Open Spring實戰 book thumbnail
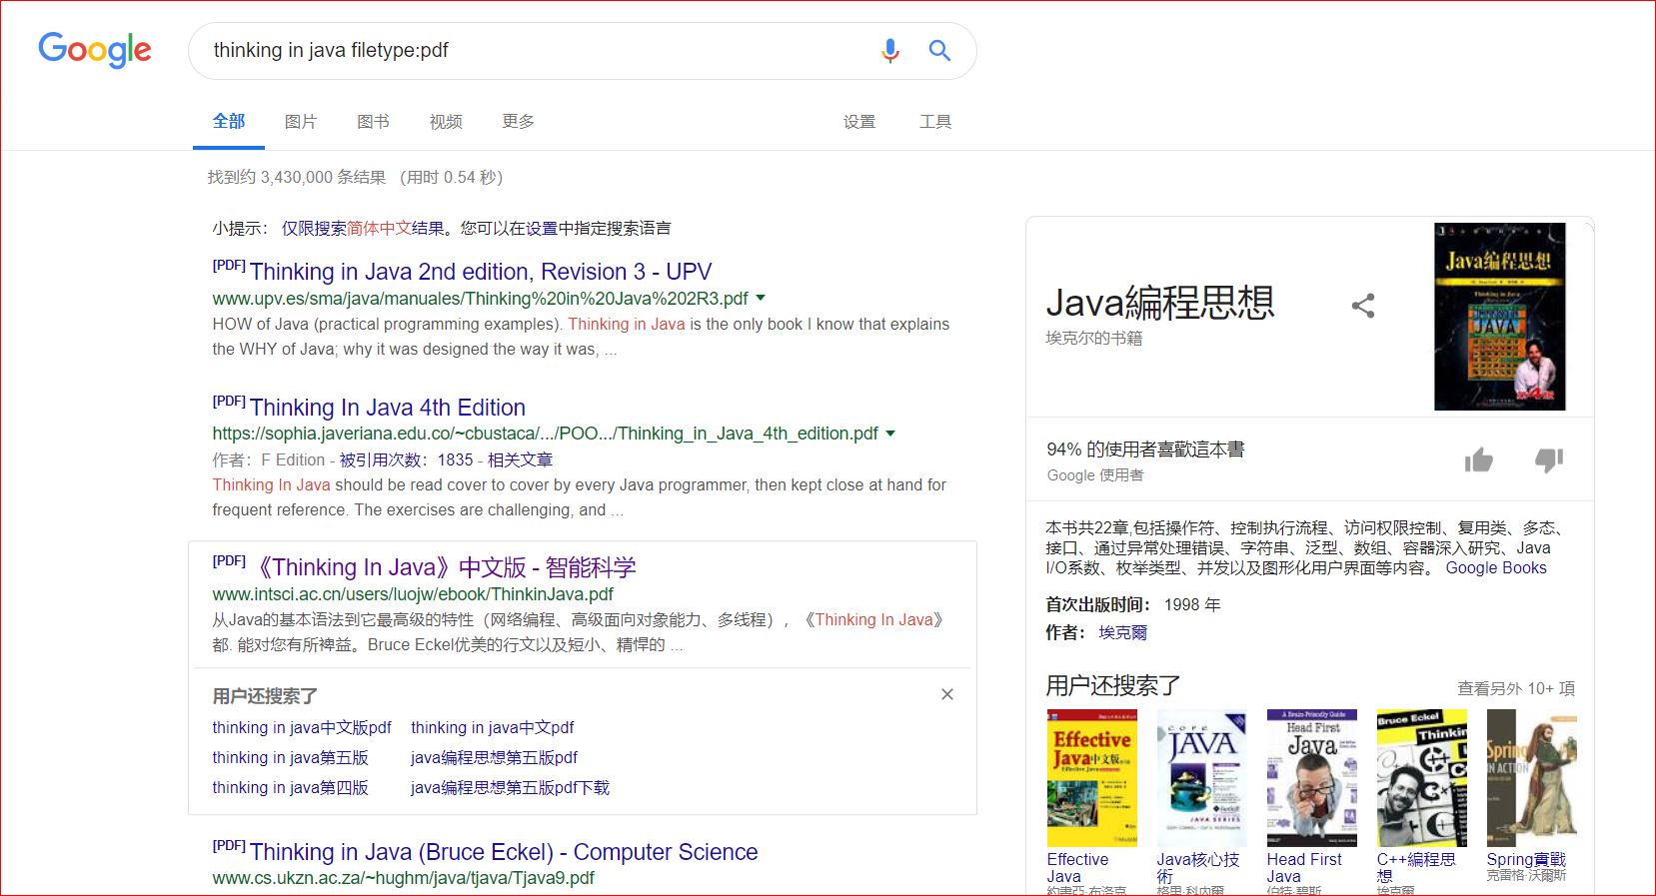1656x896 pixels. 1531,778
